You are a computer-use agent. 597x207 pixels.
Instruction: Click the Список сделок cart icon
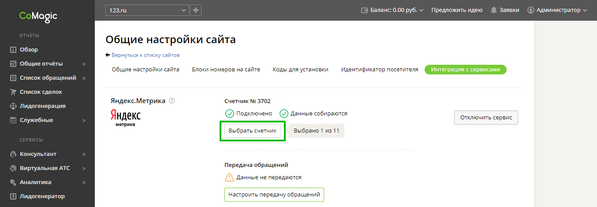pos(13,92)
